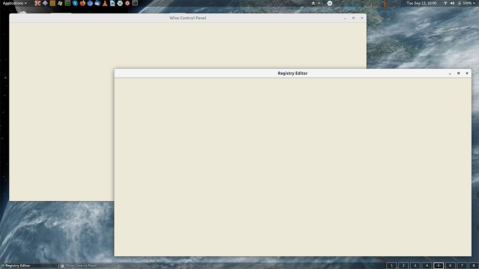Switch to workspace 2
The width and height of the screenshot is (479, 269).
pos(403,266)
